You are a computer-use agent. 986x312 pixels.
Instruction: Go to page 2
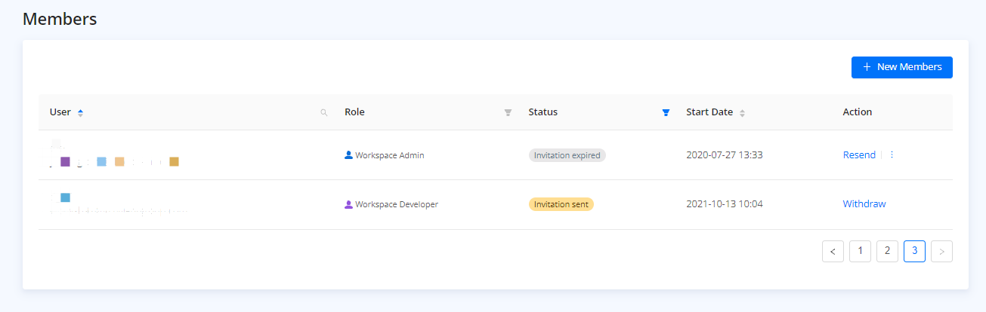point(887,252)
